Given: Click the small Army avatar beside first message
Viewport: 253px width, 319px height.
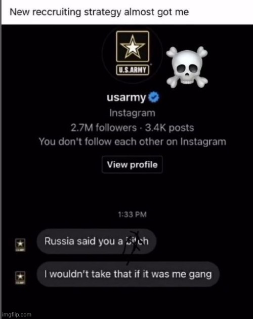Looking at the screenshot, I should (x=21, y=245).
